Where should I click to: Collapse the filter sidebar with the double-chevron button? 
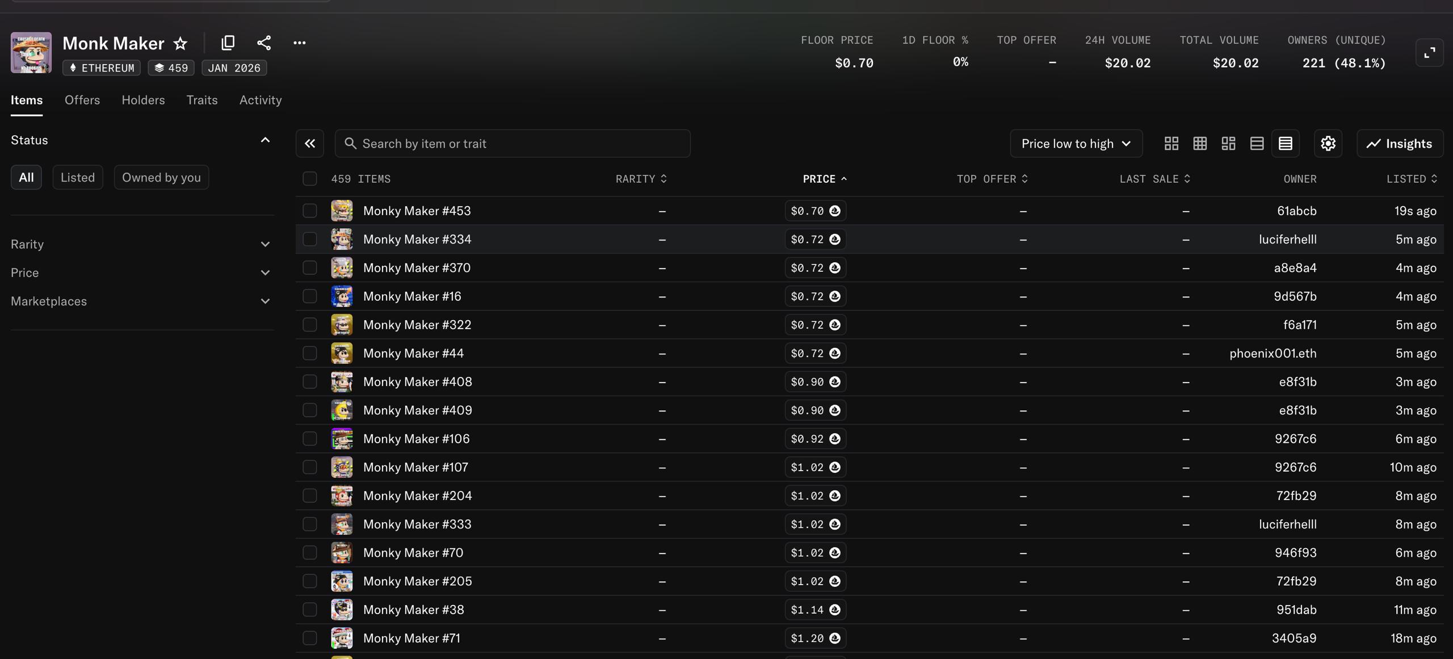click(309, 144)
